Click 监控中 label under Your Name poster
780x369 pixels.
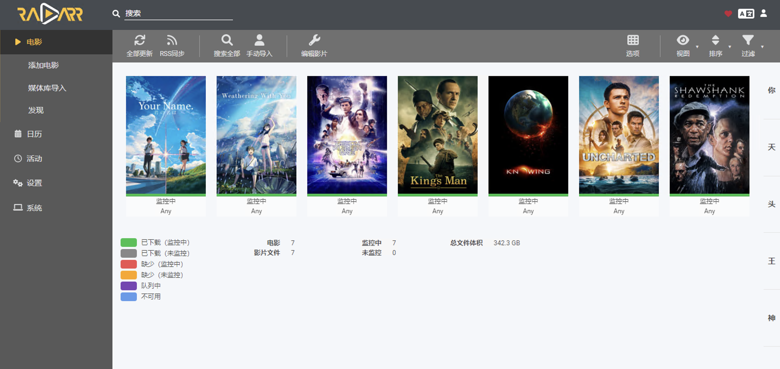click(166, 201)
